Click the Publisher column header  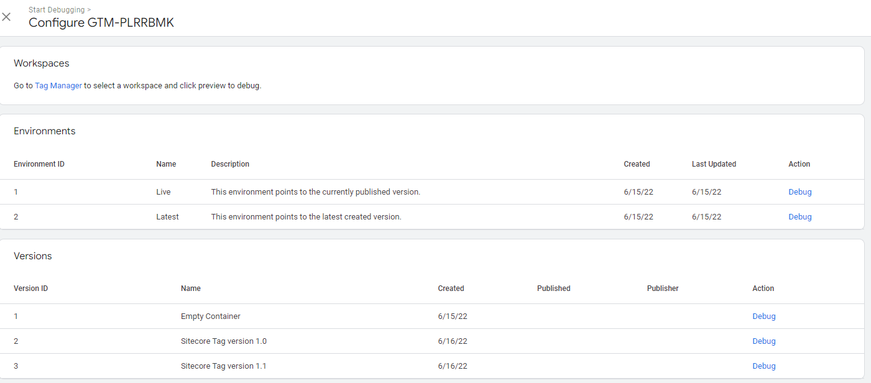tap(663, 288)
